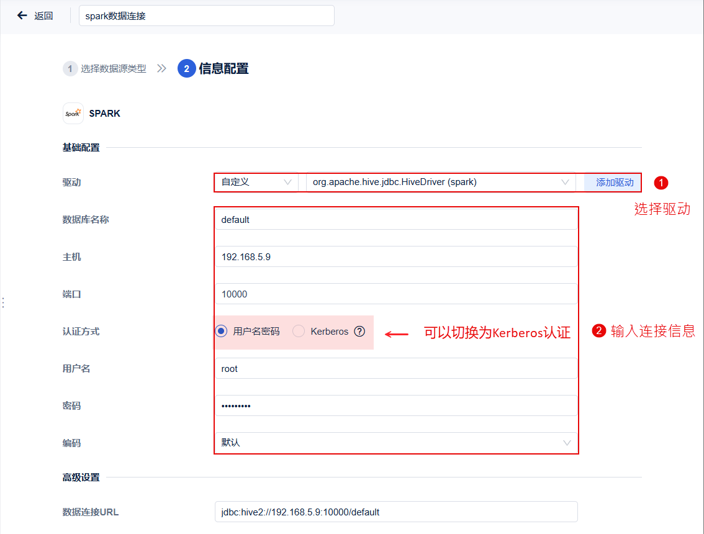This screenshot has width=704, height=534.
Task: Click the 驱动 field label
Action: point(72,183)
